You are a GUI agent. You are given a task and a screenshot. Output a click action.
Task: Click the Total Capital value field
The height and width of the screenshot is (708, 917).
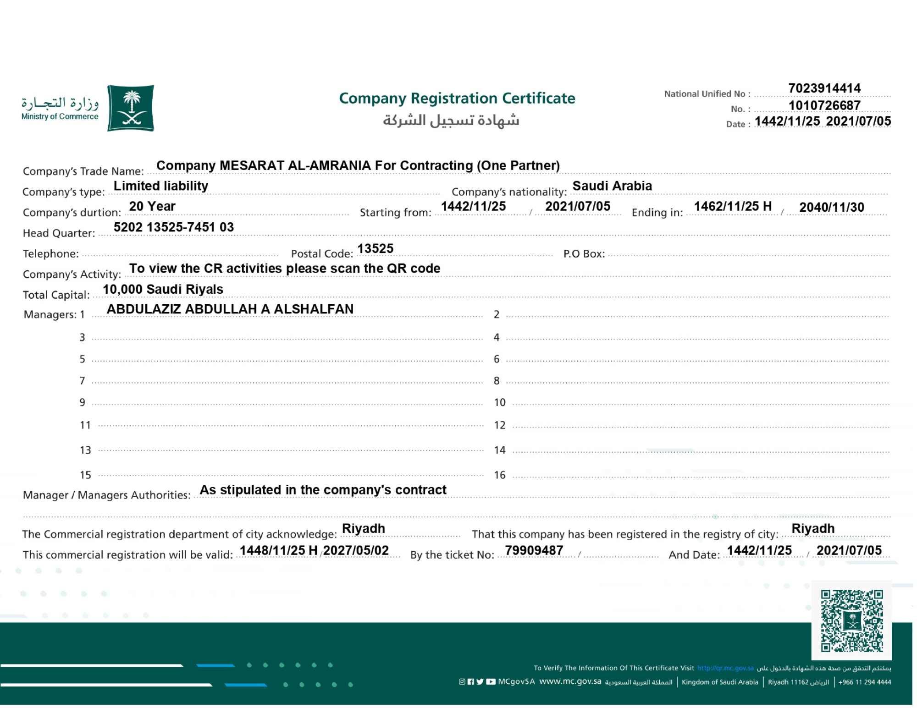pyautogui.click(x=163, y=290)
